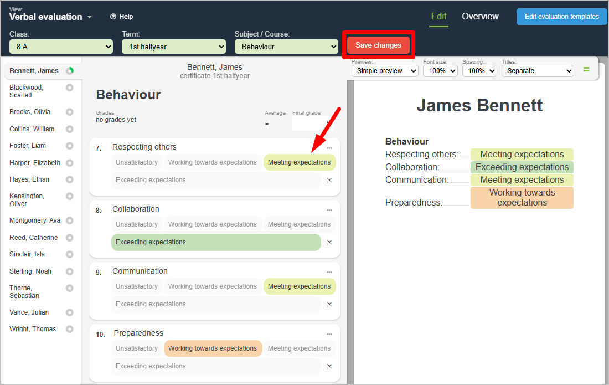
Task: Click status circle next to Brooks, Olivia
Action: pyautogui.click(x=69, y=112)
